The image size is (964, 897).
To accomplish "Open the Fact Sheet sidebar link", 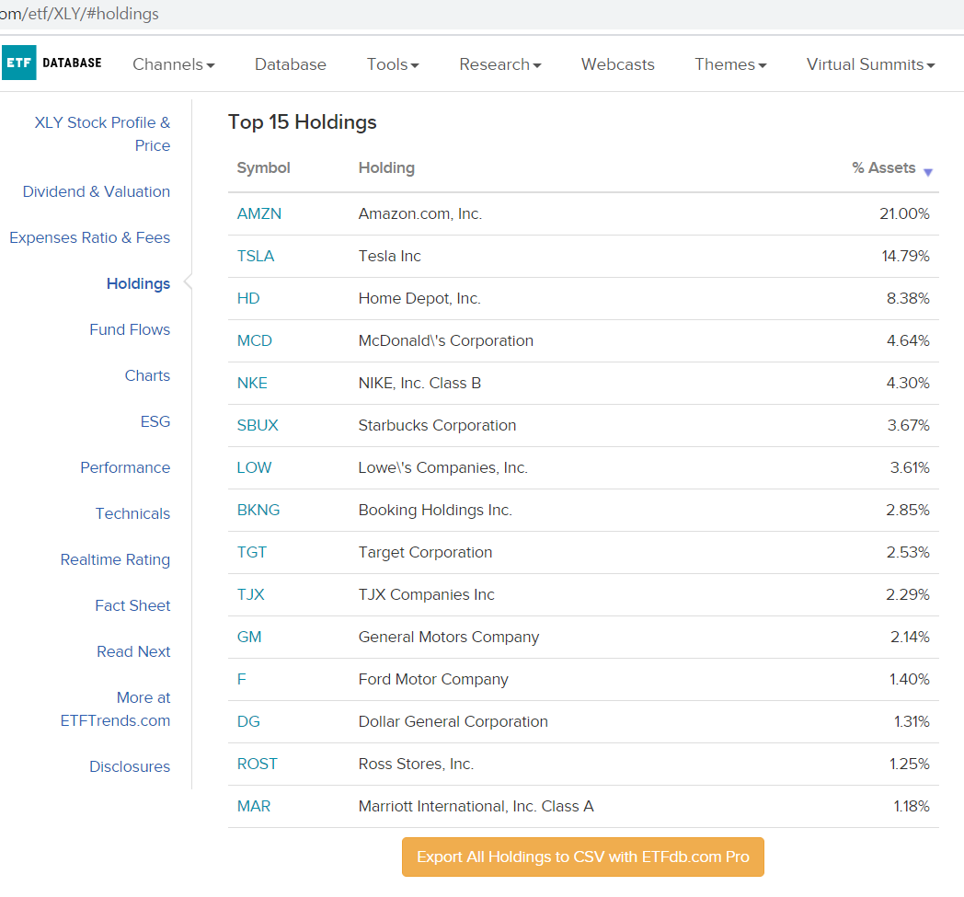I will click(132, 605).
